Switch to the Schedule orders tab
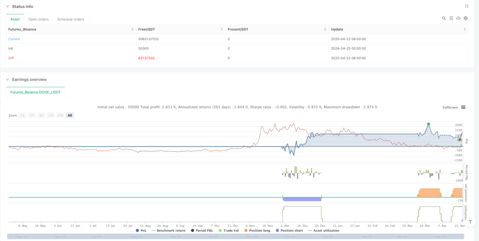Image resolution: width=479 pixels, height=241 pixels. pyautogui.click(x=71, y=19)
